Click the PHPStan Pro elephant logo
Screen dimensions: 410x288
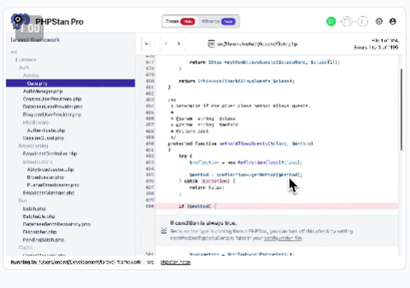tap(20, 21)
